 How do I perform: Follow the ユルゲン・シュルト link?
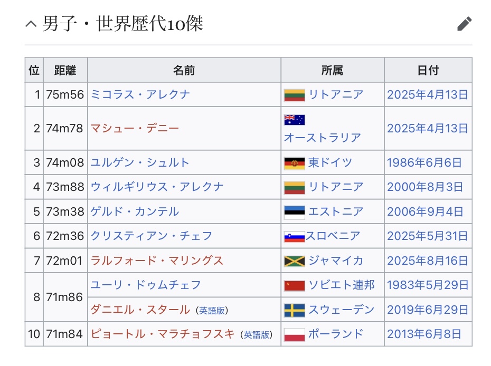140,162
